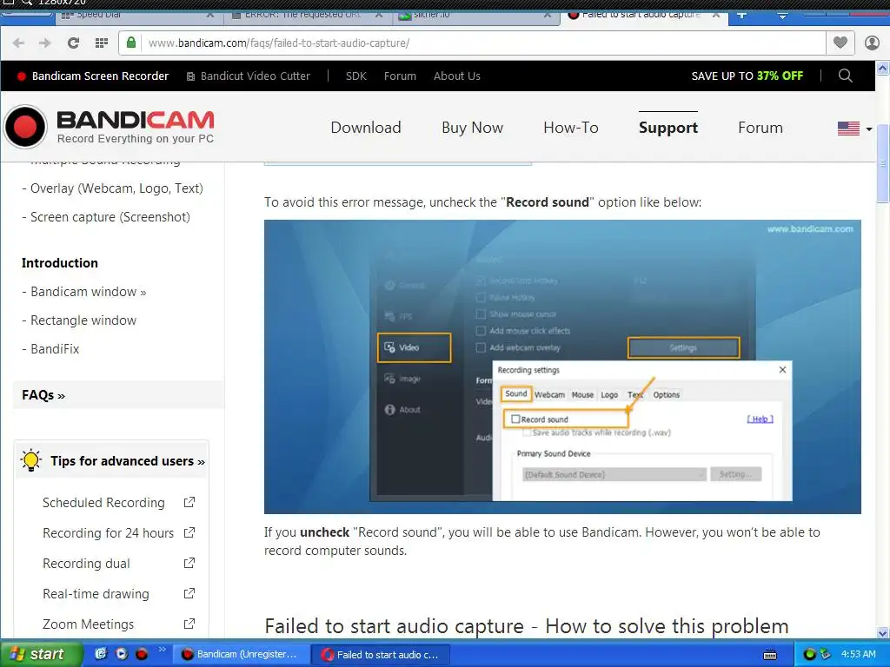The image size is (890, 667).
Task: Open Tips for advanced users heading
Action: pos(128,460)
